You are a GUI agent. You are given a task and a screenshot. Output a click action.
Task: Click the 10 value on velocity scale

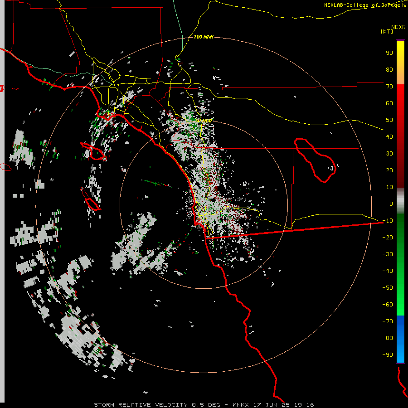coord(389,187)
